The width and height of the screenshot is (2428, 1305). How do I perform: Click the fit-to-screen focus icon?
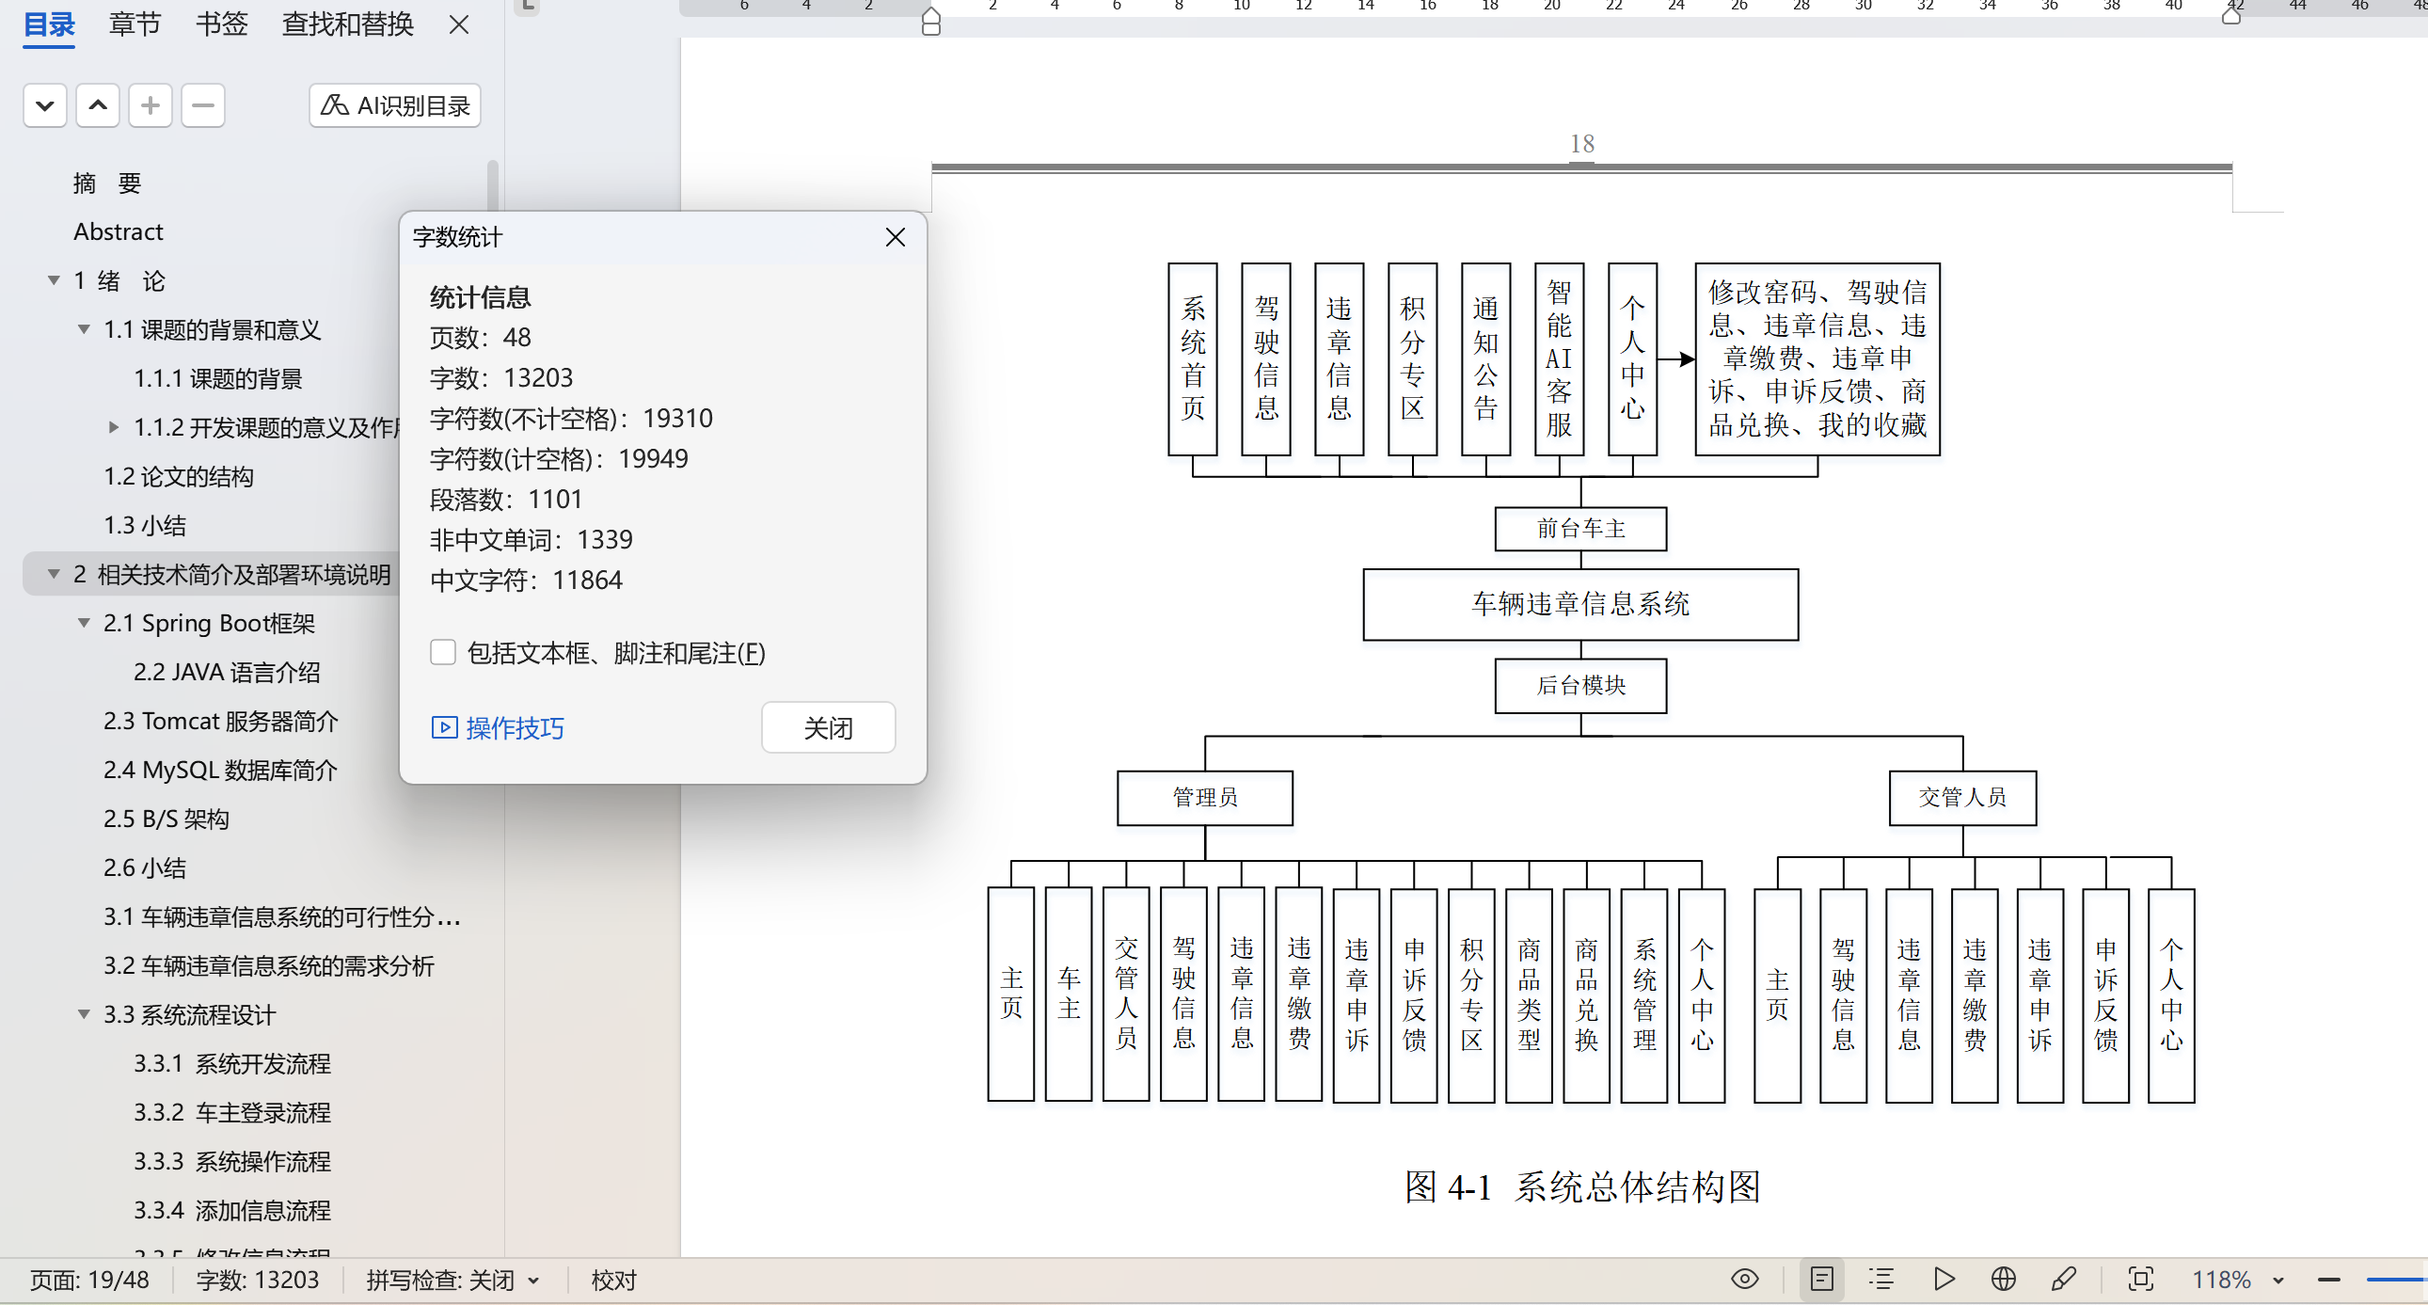[x=2140, y=1279]
